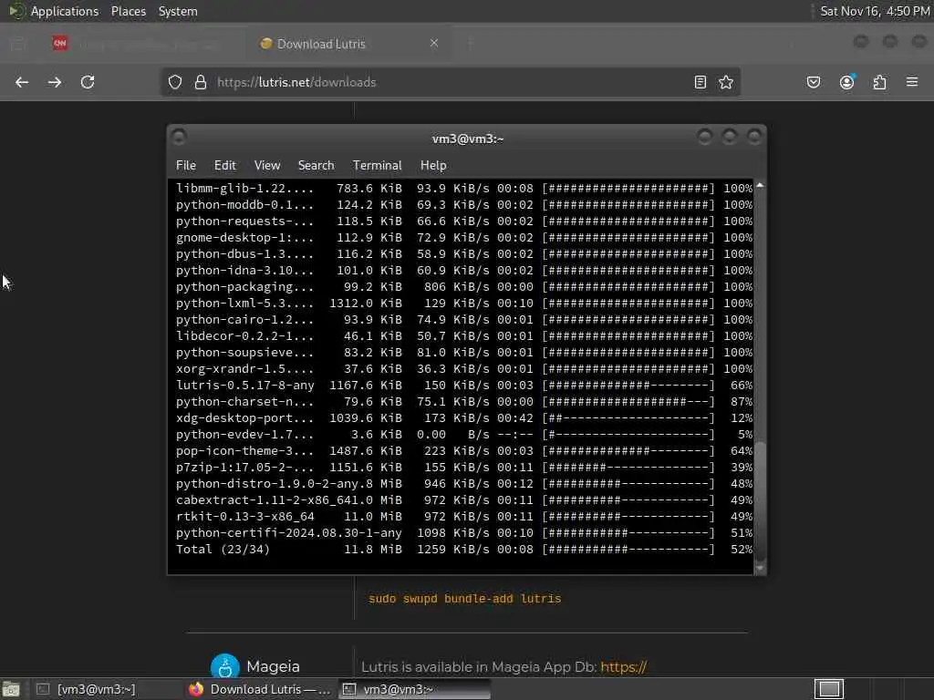Click the show desktop icon in bottom panel
This screenshot has height=700, width=934.
(x=11, y=689)
